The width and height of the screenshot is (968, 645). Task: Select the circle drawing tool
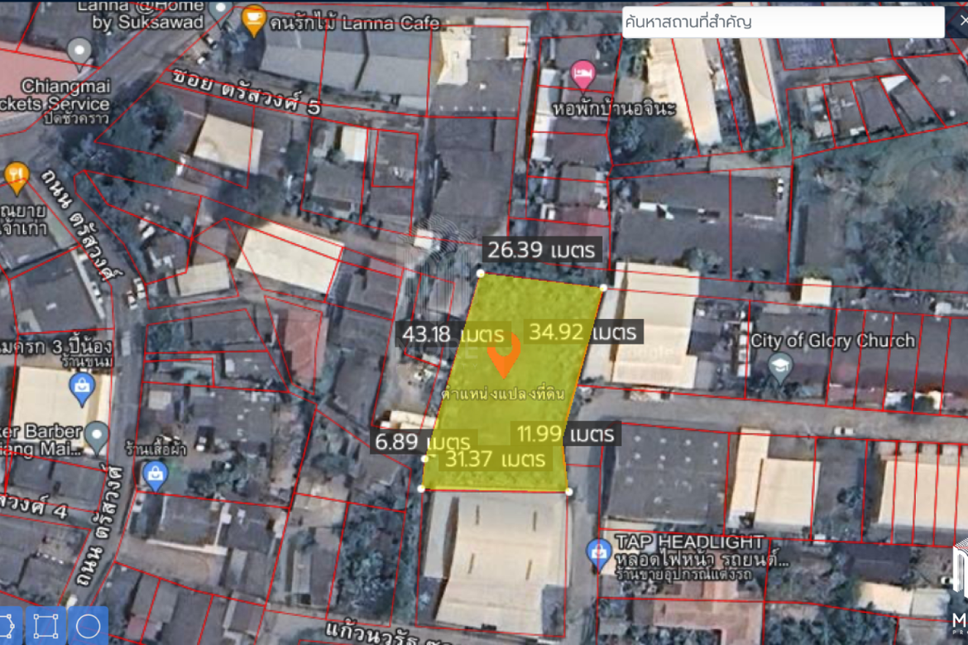point(89,626)
